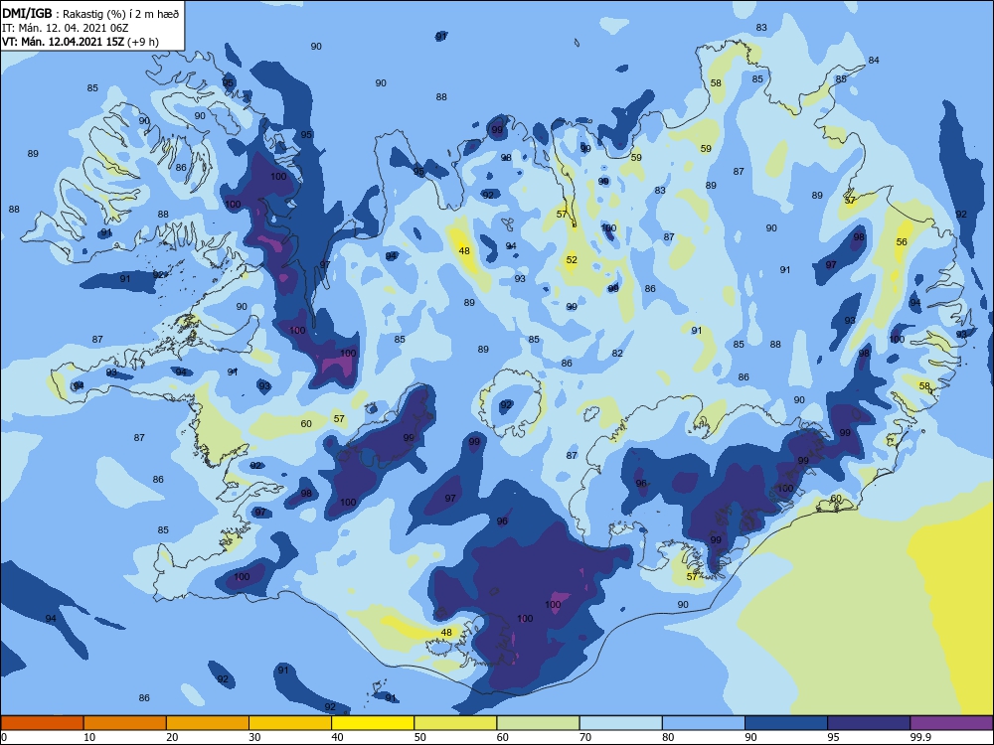
Task: Click the orange 10–20 legend swatch
Action: [x=125, y=723]
